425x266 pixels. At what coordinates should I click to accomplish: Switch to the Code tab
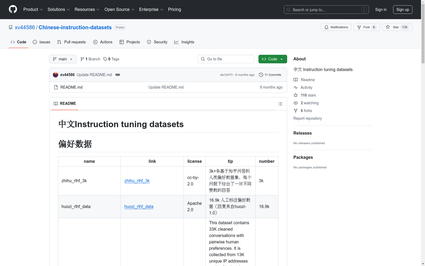point(18,42)
